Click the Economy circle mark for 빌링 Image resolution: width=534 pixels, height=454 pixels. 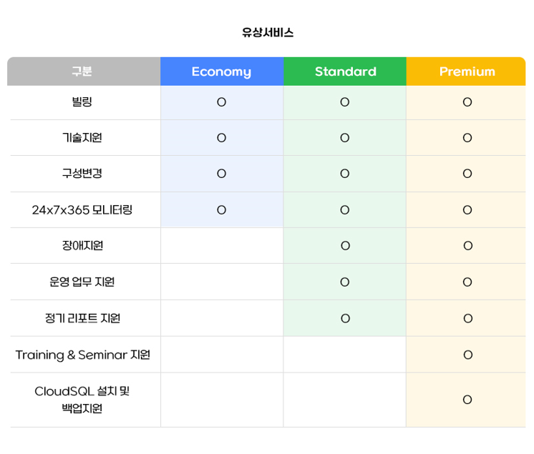(221, 102)
